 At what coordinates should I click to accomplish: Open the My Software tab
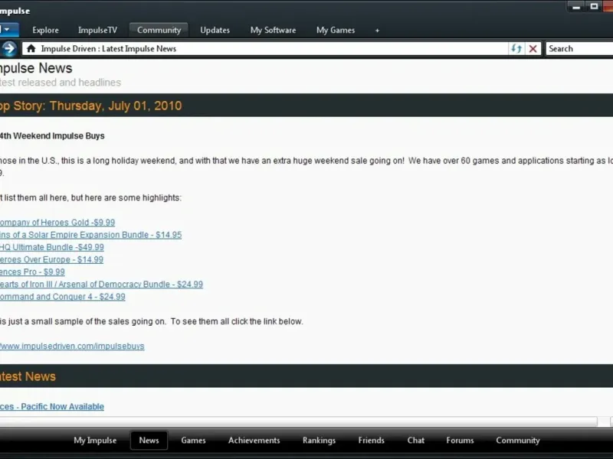(x=274, y=30)
